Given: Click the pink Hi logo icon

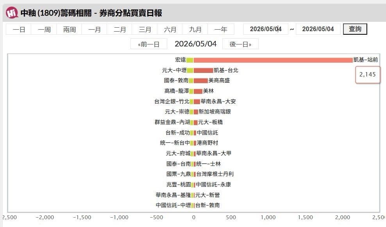Looking at the screenshot, I should tap(12, 12).
